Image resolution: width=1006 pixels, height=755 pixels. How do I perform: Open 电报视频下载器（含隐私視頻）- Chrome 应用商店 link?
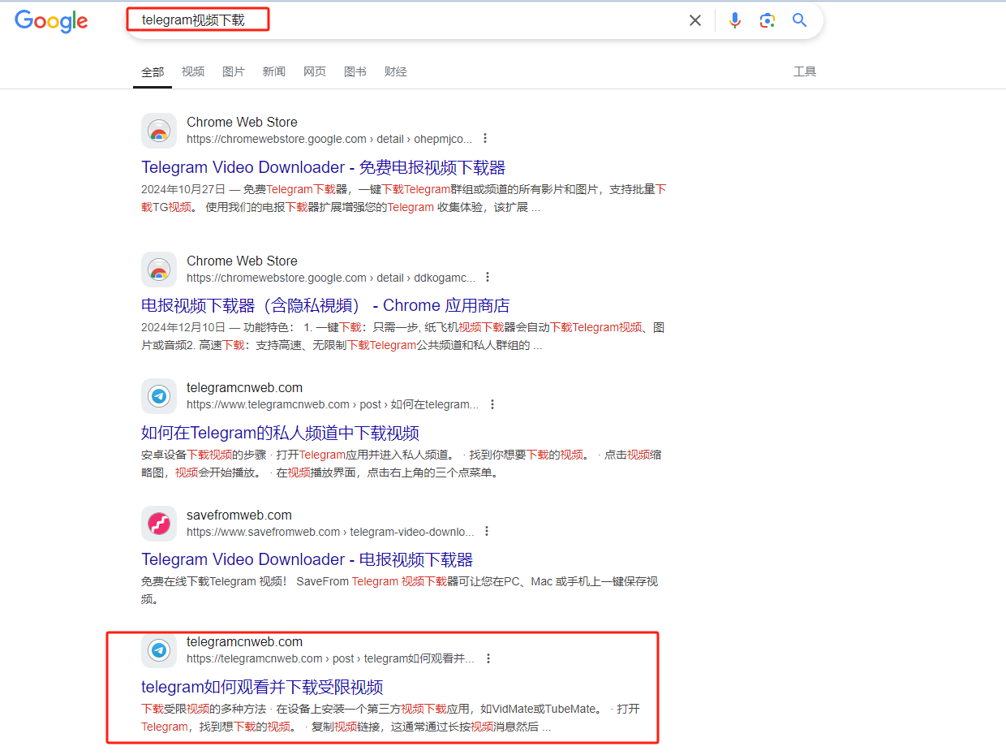(x=325, y=306)
